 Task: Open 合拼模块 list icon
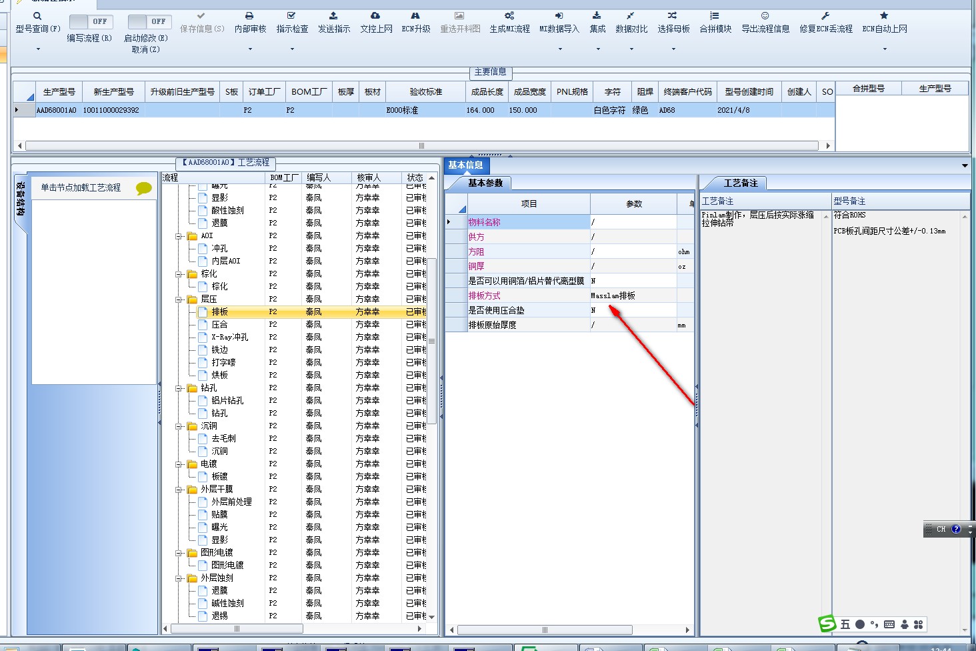715,15
